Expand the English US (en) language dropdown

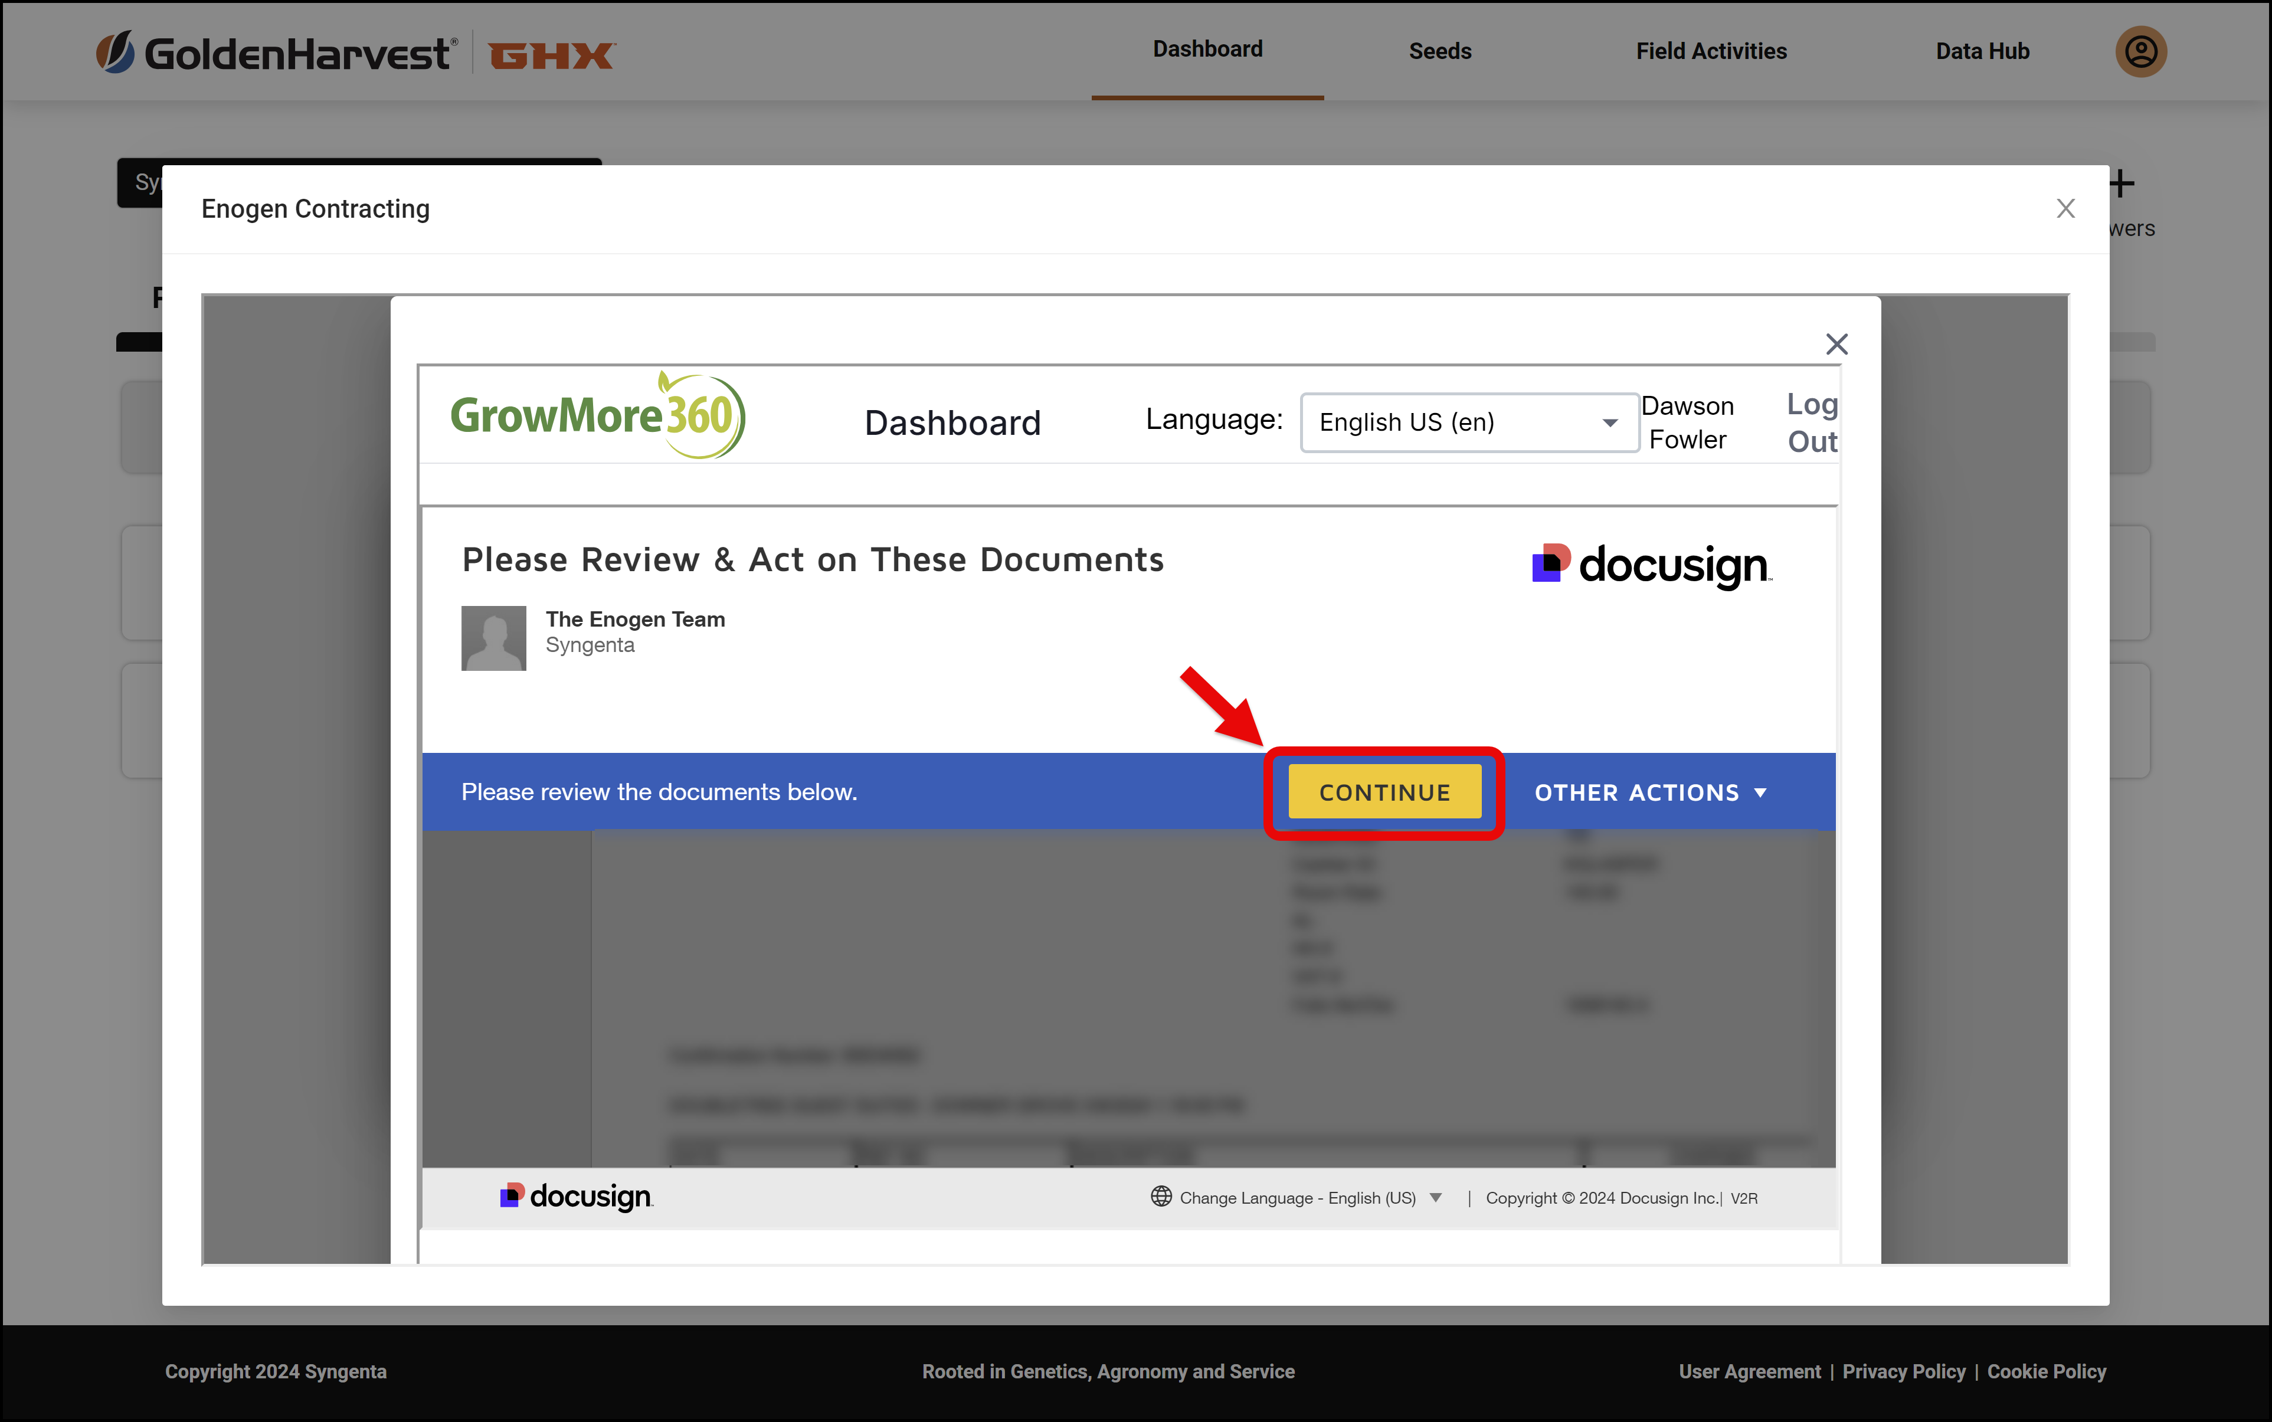click(x=1469, y=422)
